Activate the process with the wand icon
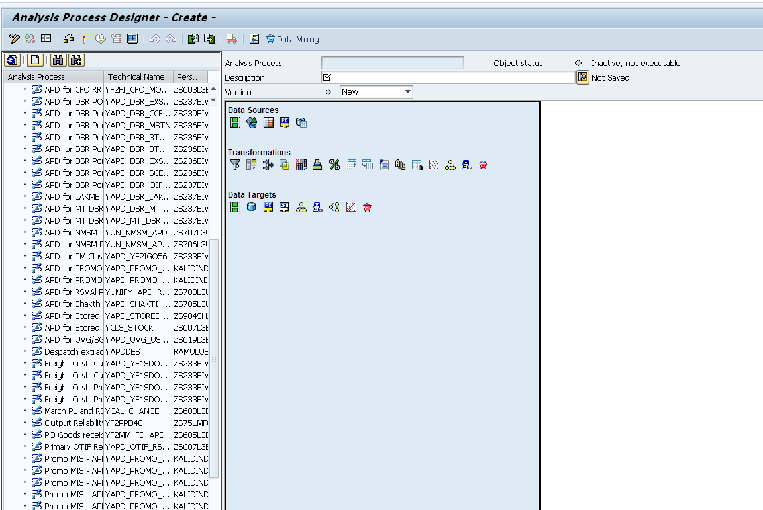 85,39
